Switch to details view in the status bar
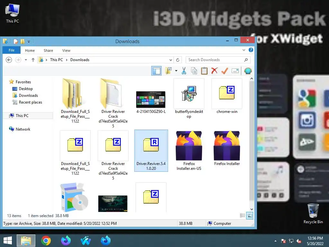The image size is (329, 247). [242, 215]
